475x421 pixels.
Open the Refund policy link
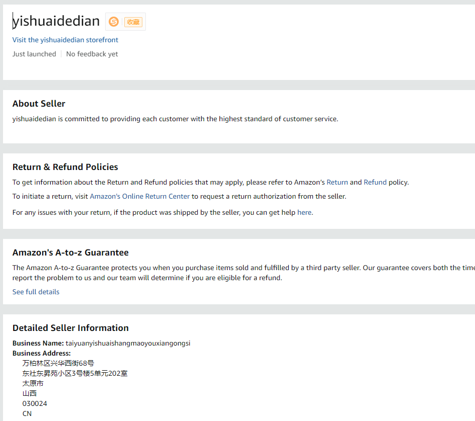coord(375,182)
